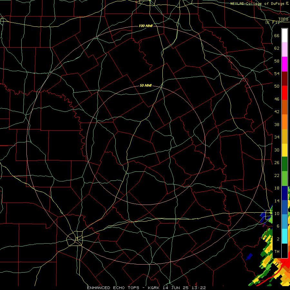Click the bright red legend swatch

point(285,93)
